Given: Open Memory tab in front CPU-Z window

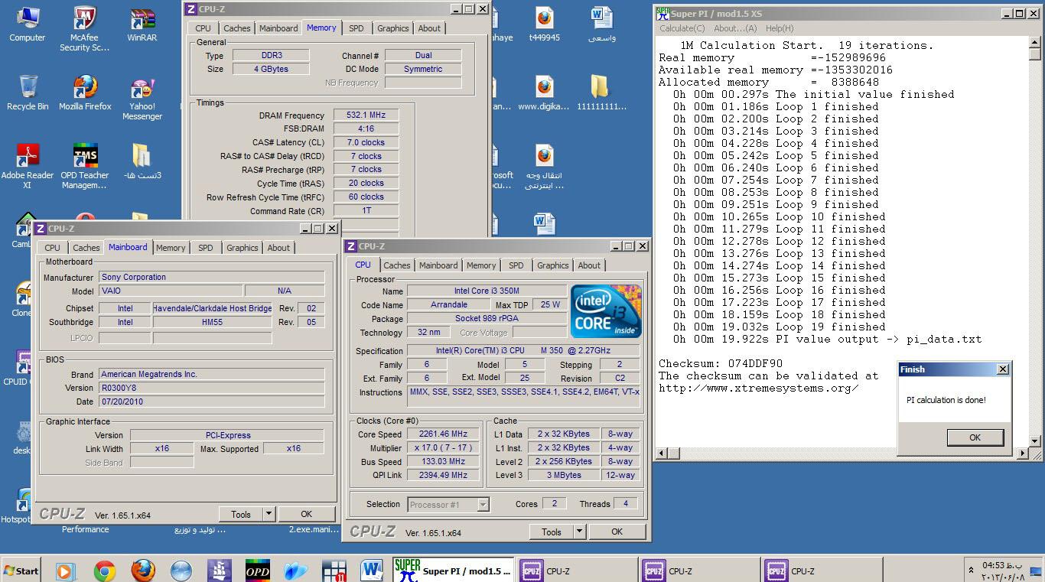Looking at the screenshot, I should 481,265.
